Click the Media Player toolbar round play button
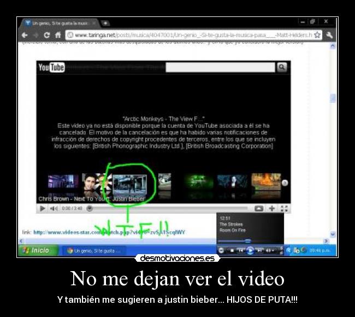This screenshot has width=355, height=317. pos(250,251)
